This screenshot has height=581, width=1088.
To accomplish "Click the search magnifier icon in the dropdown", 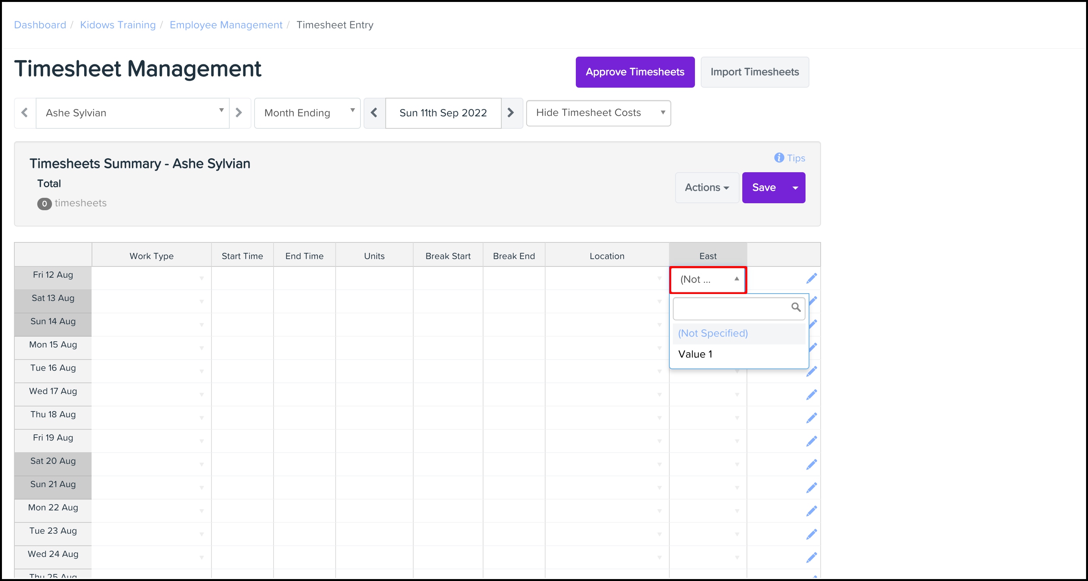I will (796, 308).
